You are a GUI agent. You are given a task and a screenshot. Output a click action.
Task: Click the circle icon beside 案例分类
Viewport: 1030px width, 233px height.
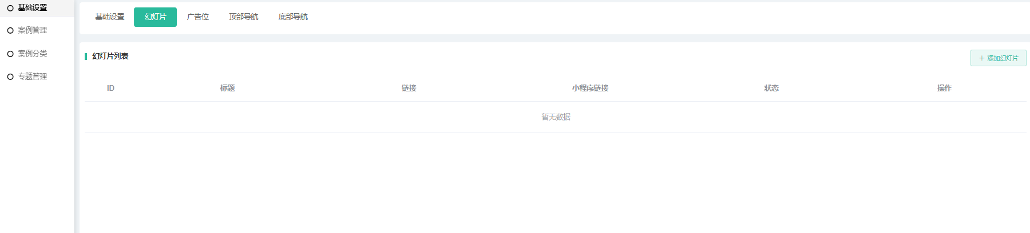tap(10, 54)
